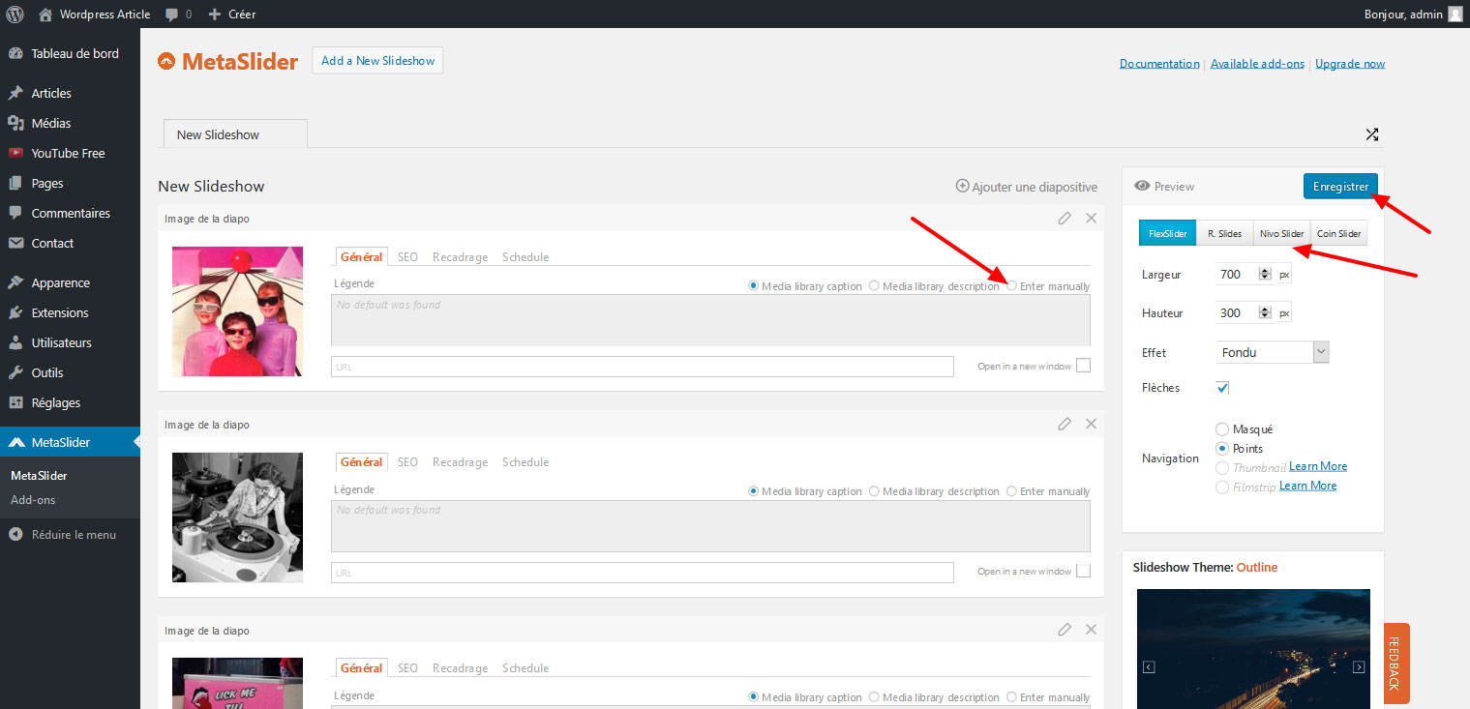This screenshot has height=709, width=1470.
Task: Select Enter manually on second slide
Action: click(1012, 491)
